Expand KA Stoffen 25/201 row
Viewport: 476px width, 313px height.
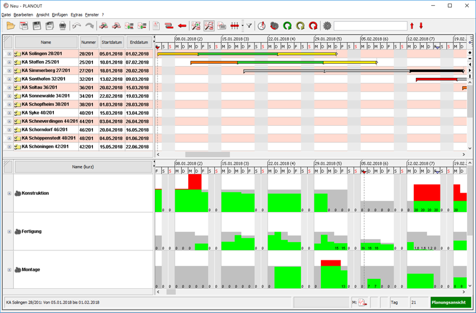(9, 63)
